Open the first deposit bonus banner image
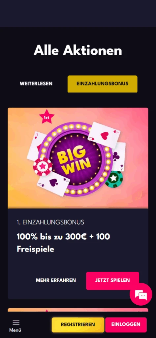Image resolution: width=156 pixels, height=338 pixels. 78,158
